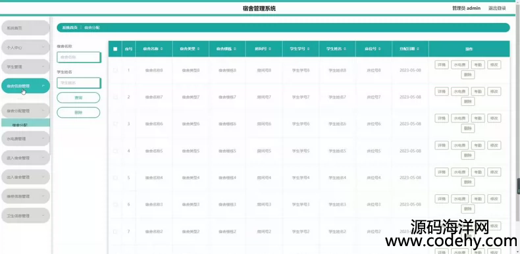Toggle the select-all checkbox in table header
Screen dimensions: 520x254
coord(115,49)
